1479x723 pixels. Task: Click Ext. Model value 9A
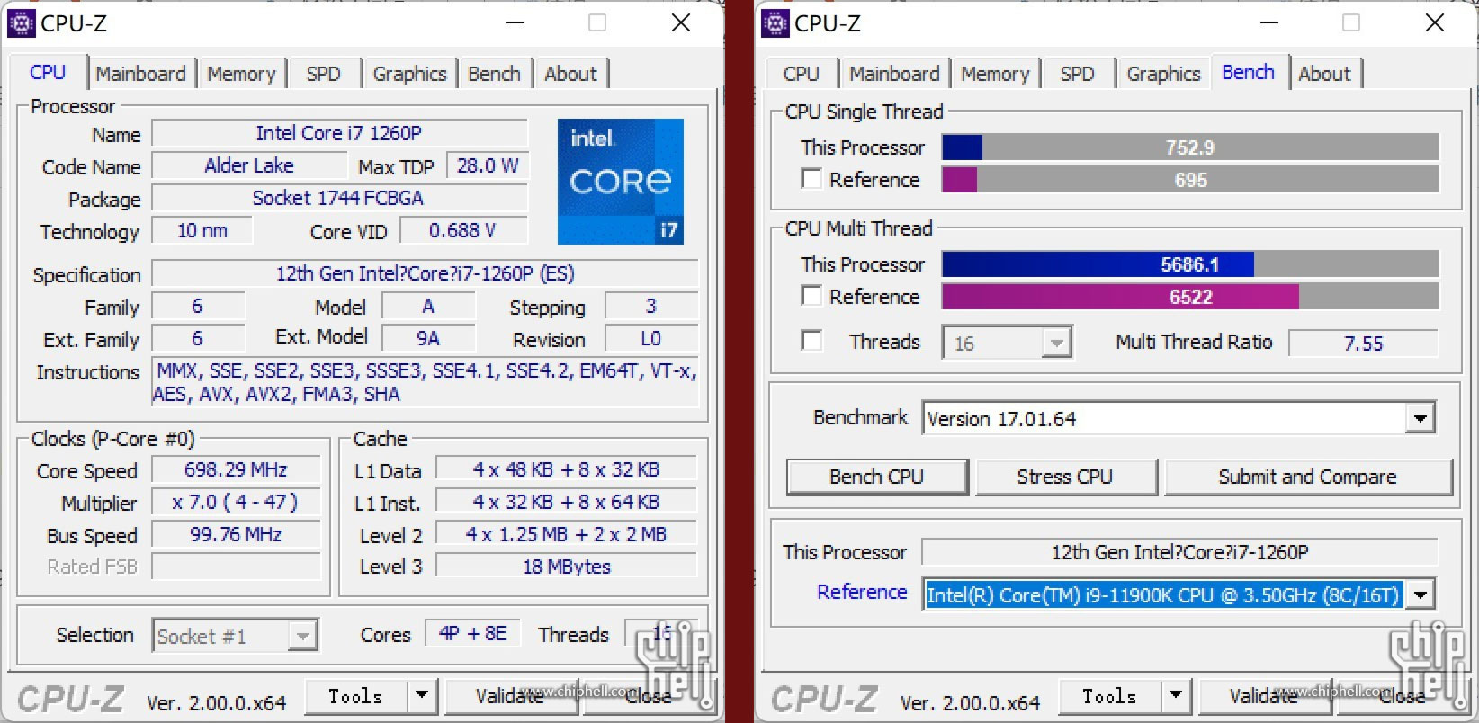[x=428, y=338]
